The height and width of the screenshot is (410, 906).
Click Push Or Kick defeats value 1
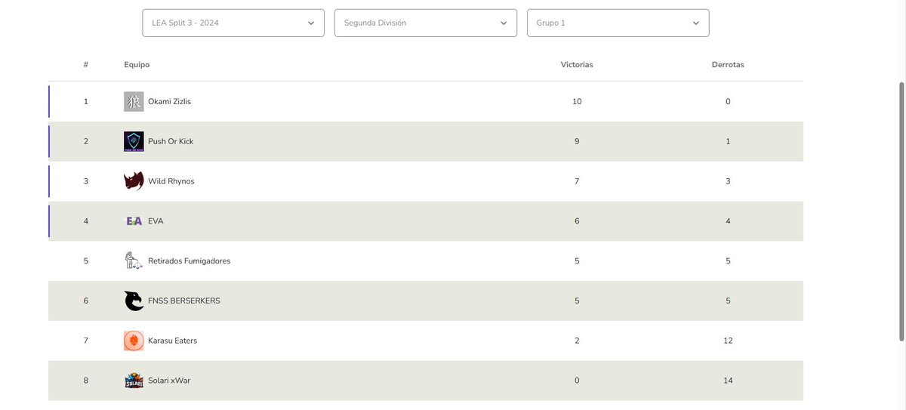tap(728, 142)
